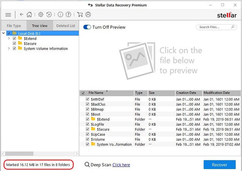Switch to the Deleted List tab
This screenshot has width=242, height=171.
(66, 26)
